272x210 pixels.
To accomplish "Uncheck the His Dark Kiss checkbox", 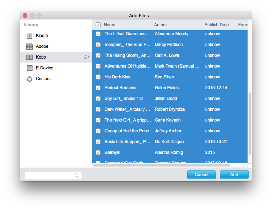I will point(98,77).
